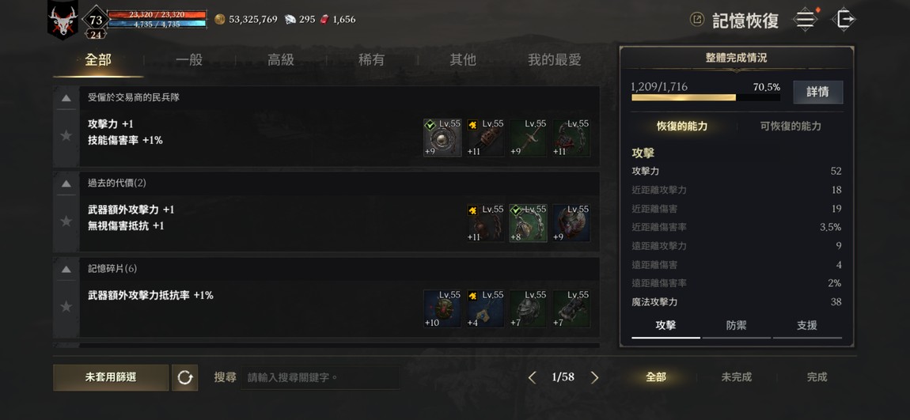Click the gold coin currency icon

(220, 19)
